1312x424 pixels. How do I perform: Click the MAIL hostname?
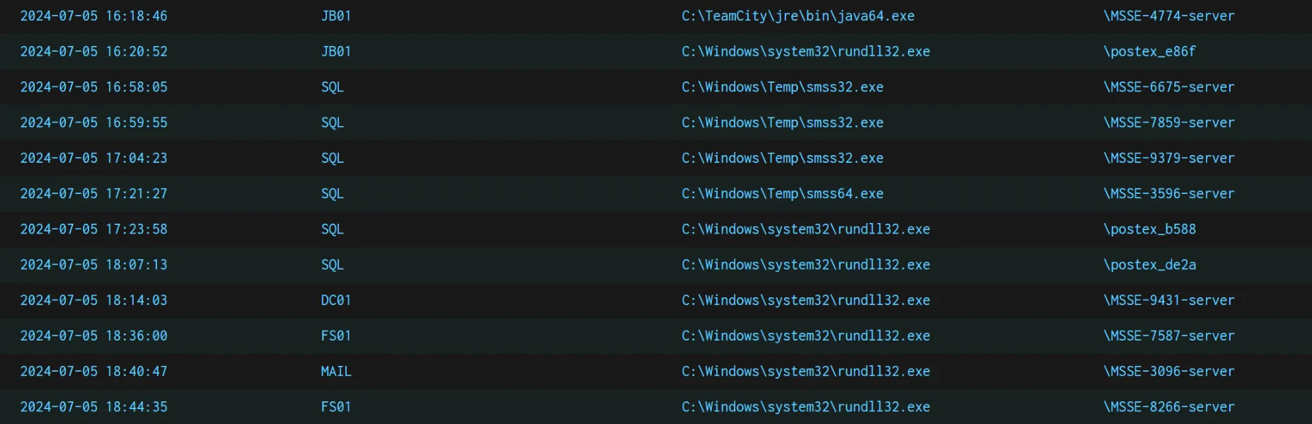point(335,371)
